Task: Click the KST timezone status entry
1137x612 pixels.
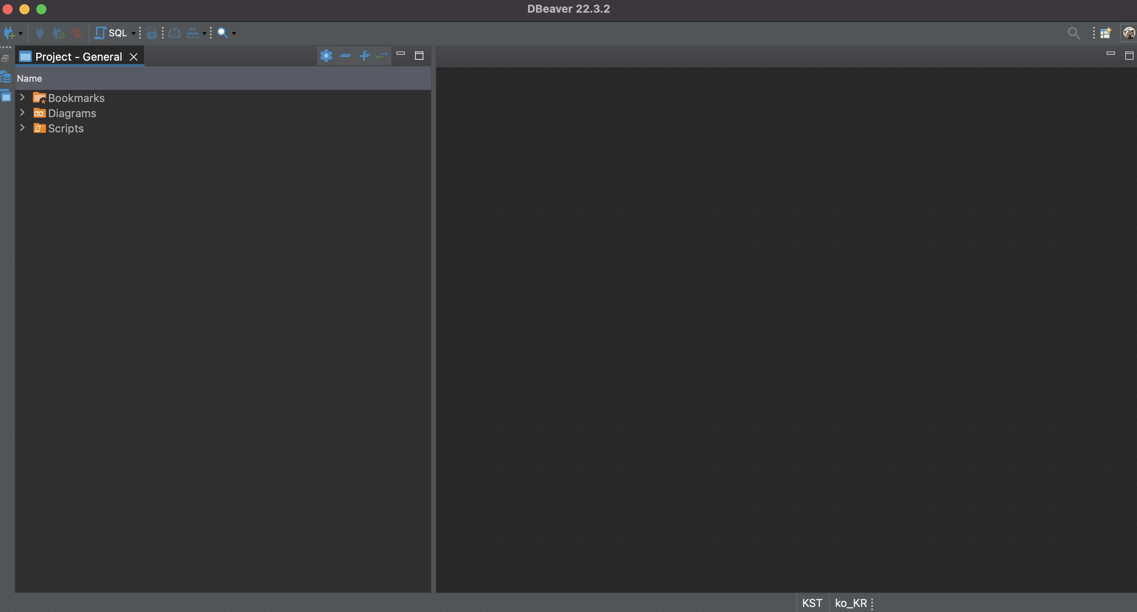Action: coord(812,603)
